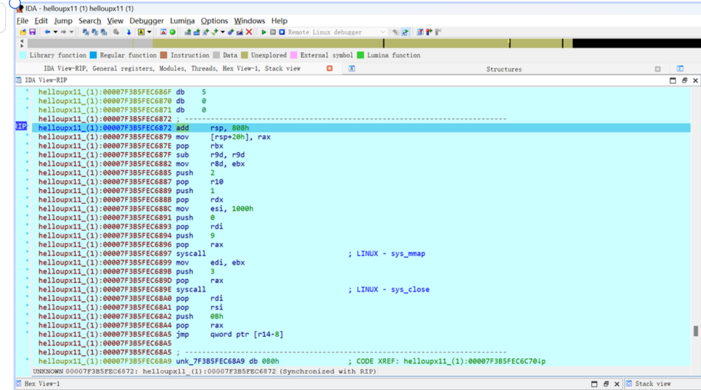Viewport: 701px width, 390px height.
Task: Select the IDA View-RIP, General registers tab
Action: coord(172,69)
